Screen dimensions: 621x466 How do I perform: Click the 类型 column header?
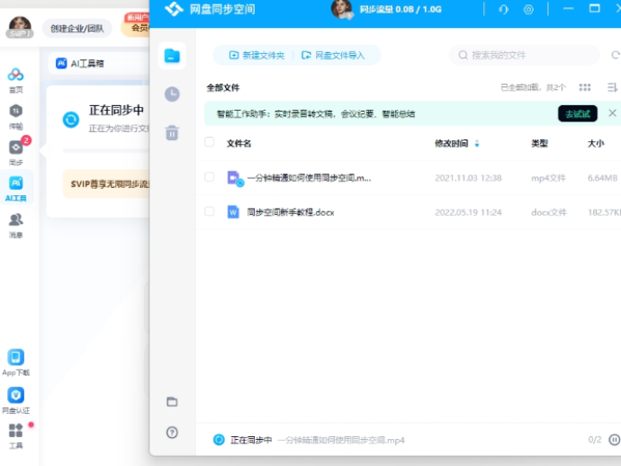click(x=539, y=143)
